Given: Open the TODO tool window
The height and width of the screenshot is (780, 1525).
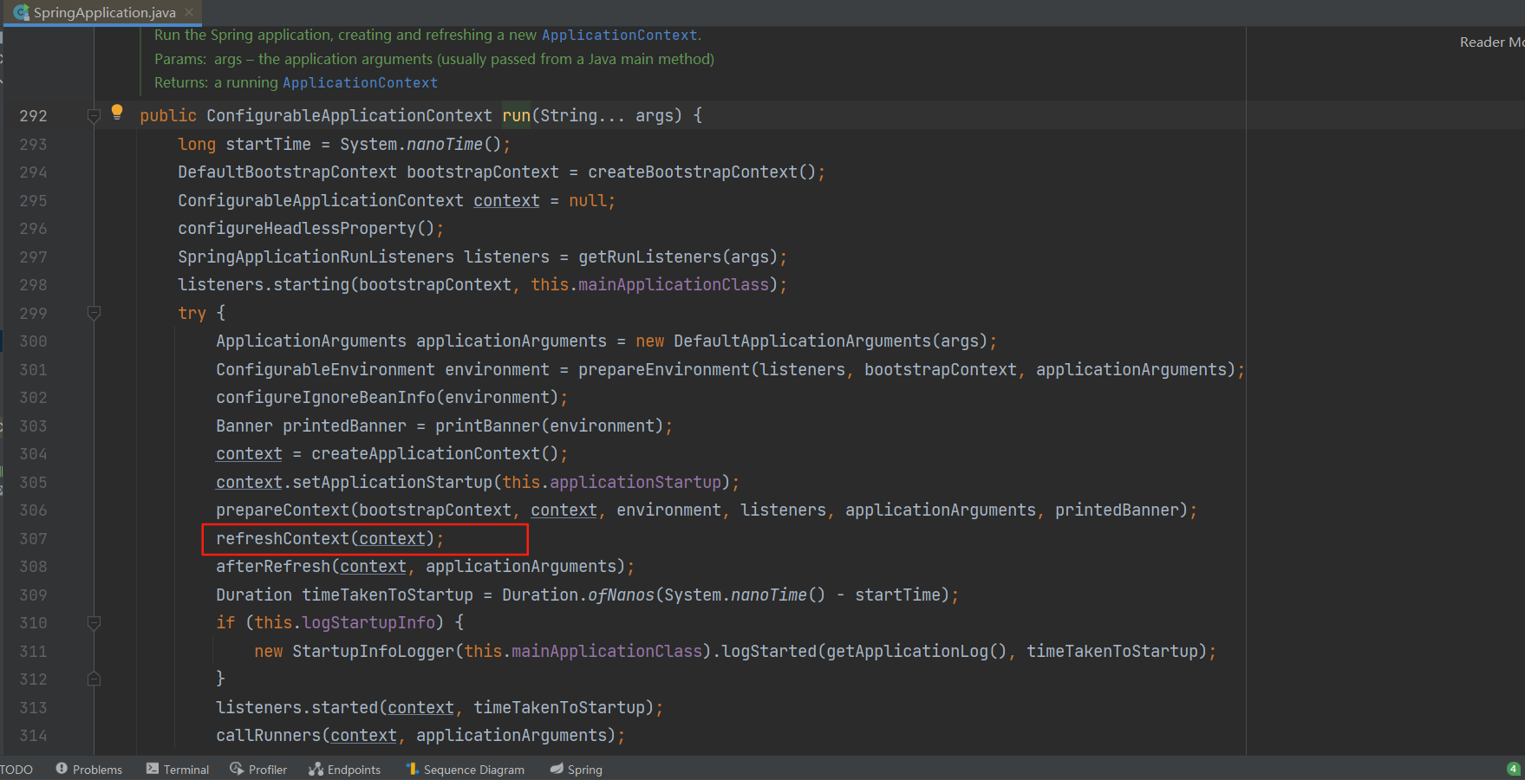Looking at the screenshot, I should (x=16, y=770).
